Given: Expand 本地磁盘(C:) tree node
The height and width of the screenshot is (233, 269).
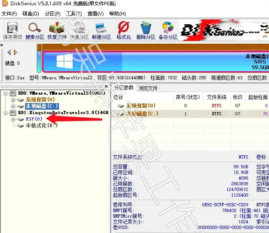Looking at the screenshot, I should pos(13,106).
